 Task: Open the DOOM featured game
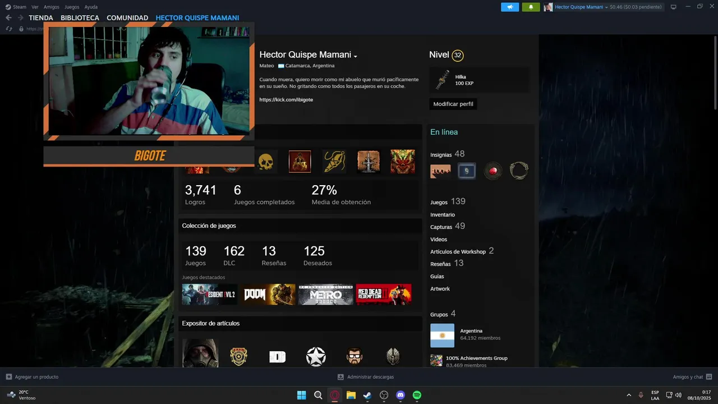(269, 295)
